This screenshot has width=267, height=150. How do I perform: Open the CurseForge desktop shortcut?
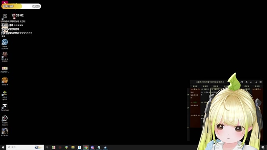pos(5,107)
